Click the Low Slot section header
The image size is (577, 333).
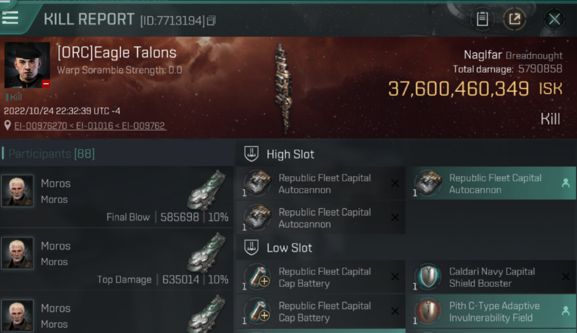[x=289, y=248]
